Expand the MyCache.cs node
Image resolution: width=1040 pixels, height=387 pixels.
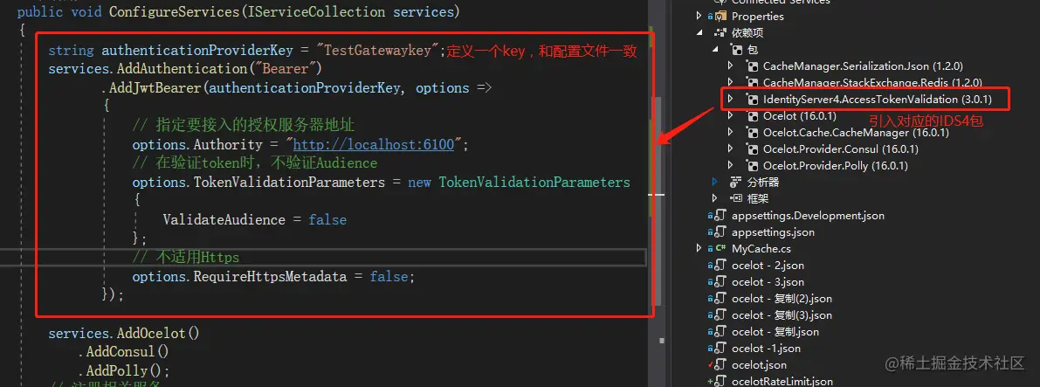click(x=699, y=248)
